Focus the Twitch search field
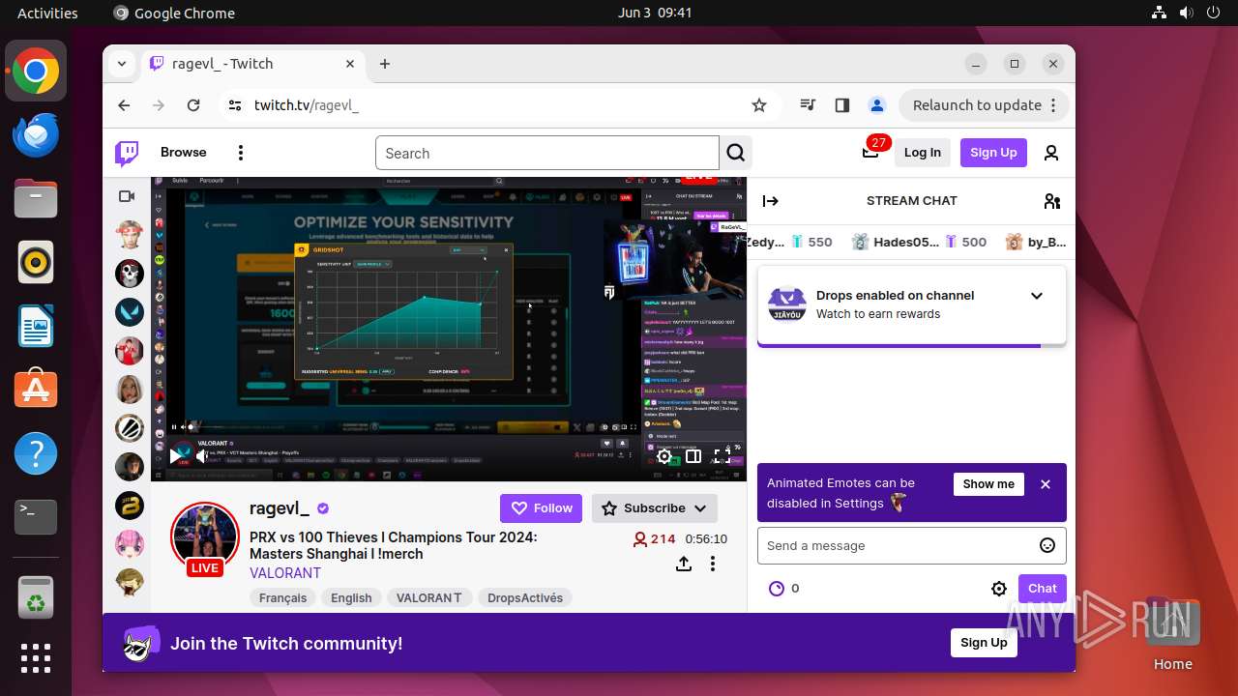This screenshot has width=1238, height=696. click(x=547, y=153)
